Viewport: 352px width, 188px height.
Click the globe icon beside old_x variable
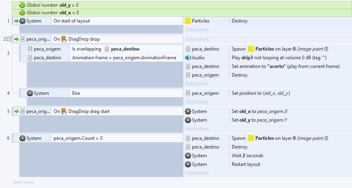click(22, 13)
